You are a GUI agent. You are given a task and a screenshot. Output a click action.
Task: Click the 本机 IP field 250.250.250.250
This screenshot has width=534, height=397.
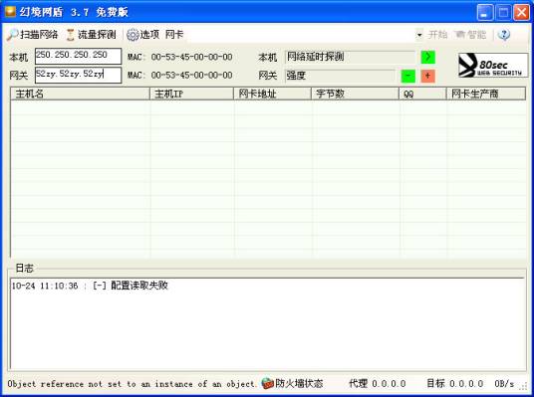[78, 56]
